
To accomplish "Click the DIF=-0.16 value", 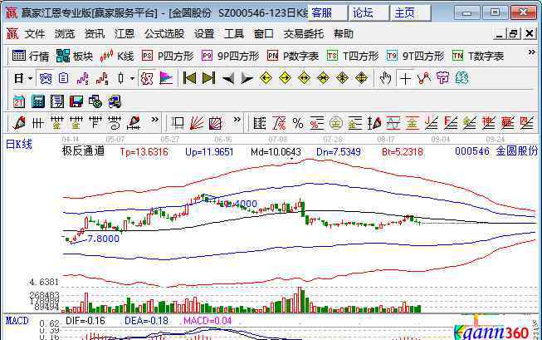I will 85,321.
